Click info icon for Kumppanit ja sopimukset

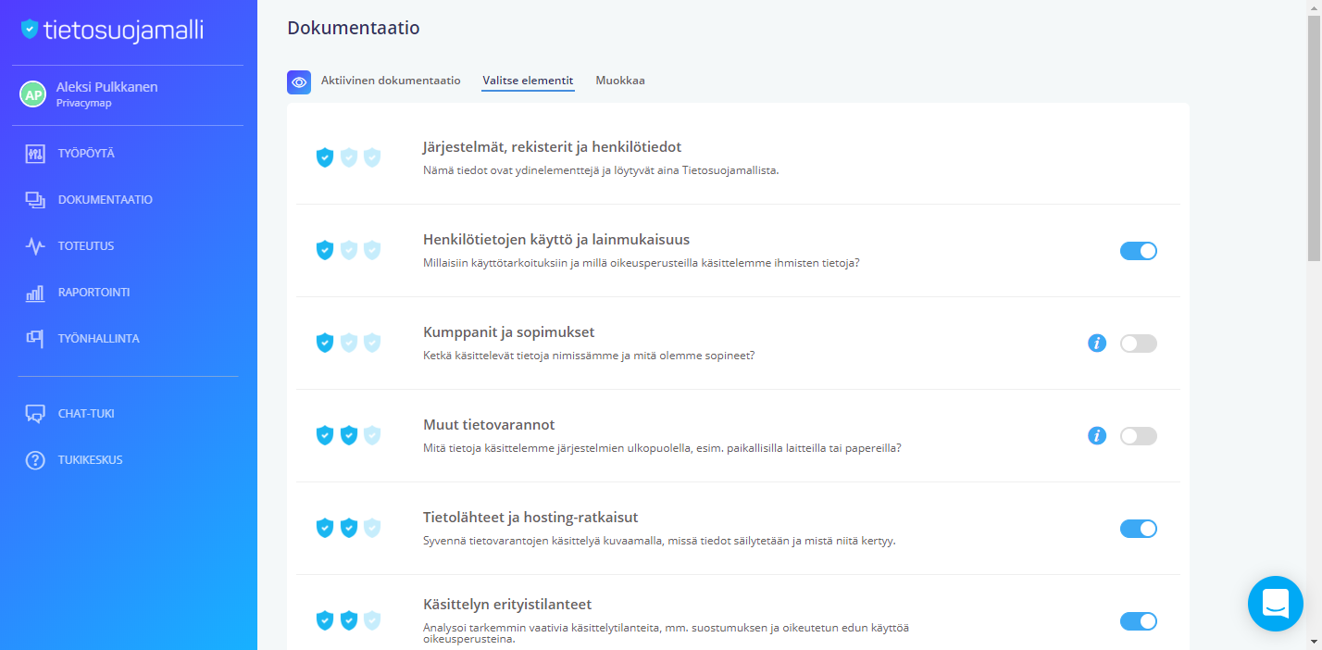click(1097, 344)
